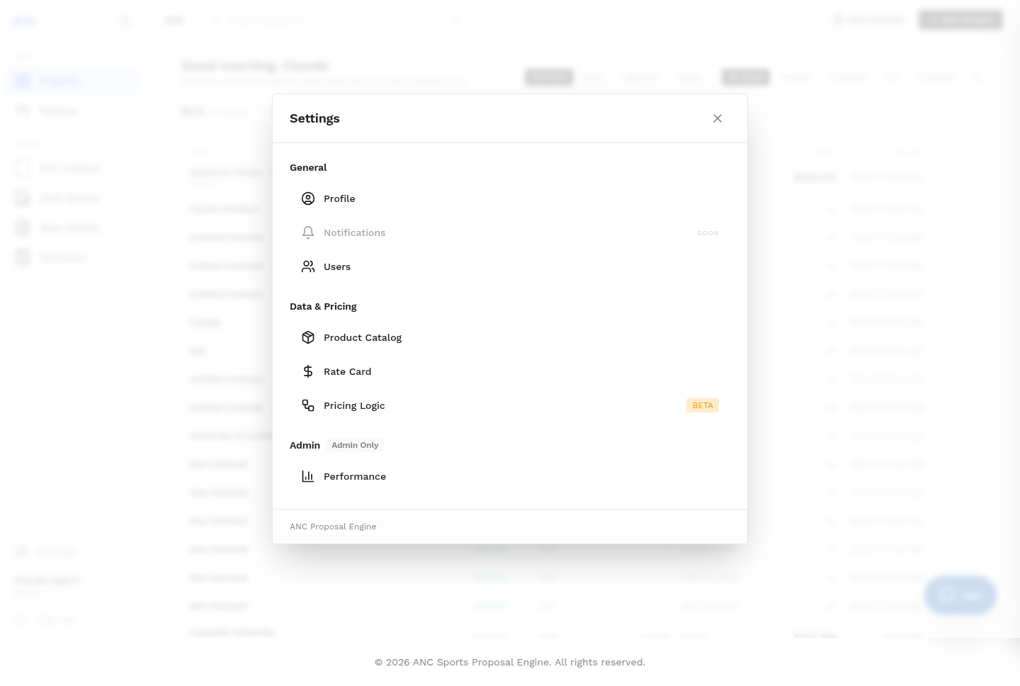Click the Product Catalog box icon

click(x=308, y=337)
